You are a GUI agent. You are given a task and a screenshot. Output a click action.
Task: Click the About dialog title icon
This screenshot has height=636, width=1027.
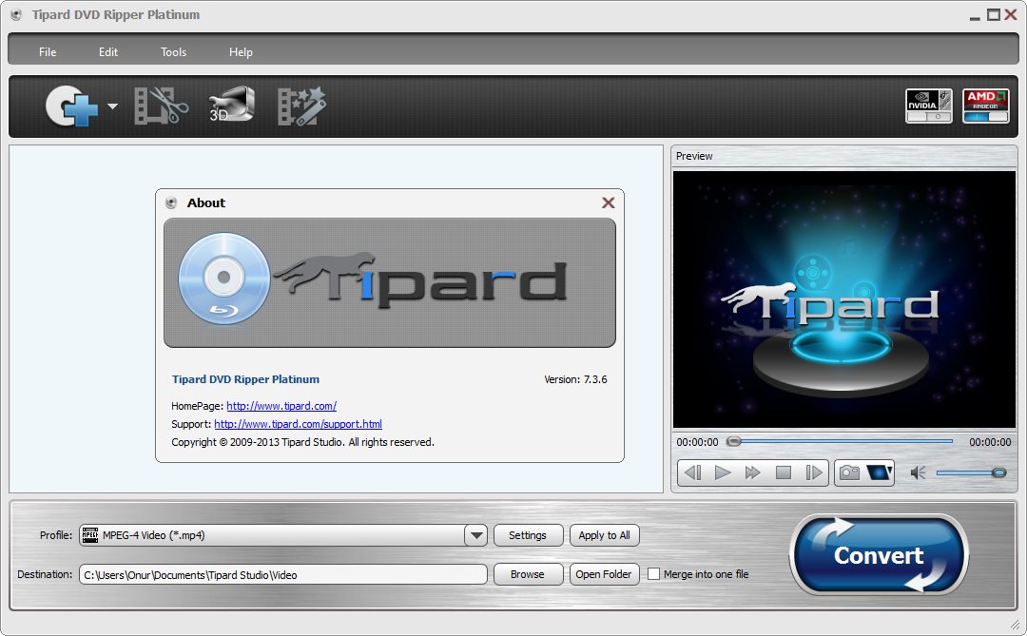point(171,203)
